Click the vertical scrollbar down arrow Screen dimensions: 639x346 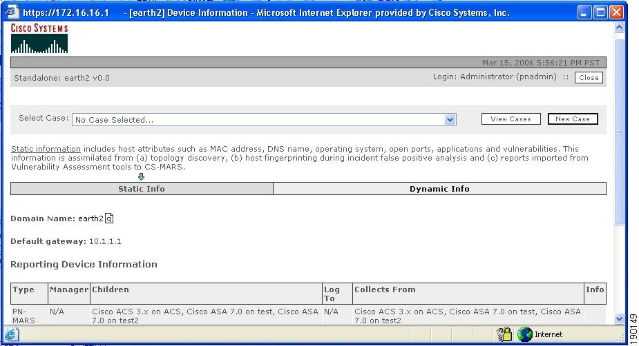click(x=619, y=318)
